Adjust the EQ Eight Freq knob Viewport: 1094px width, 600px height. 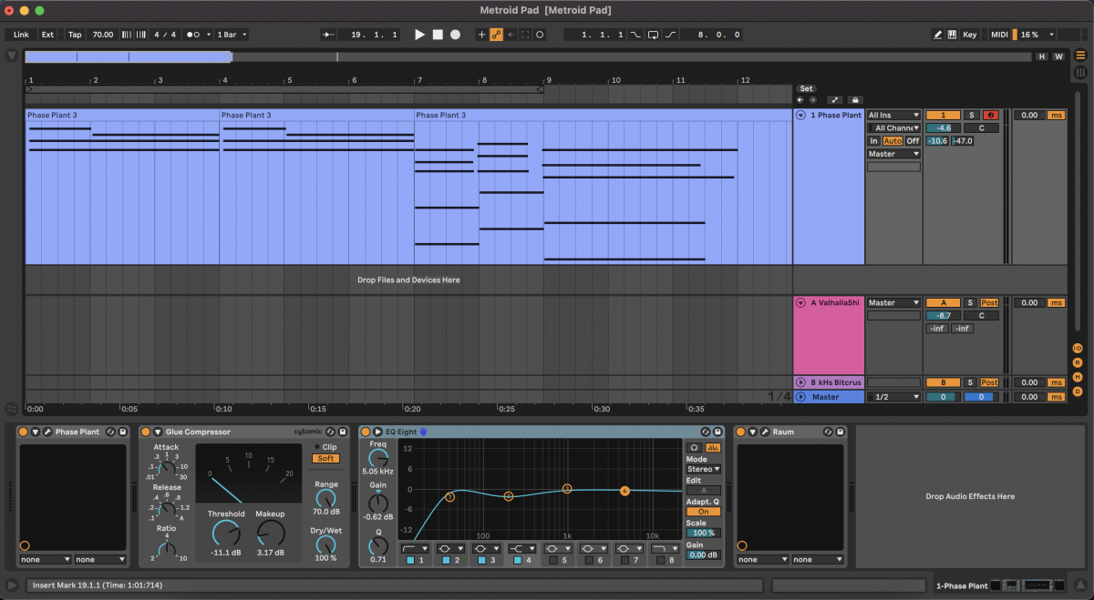coord(377,457)
